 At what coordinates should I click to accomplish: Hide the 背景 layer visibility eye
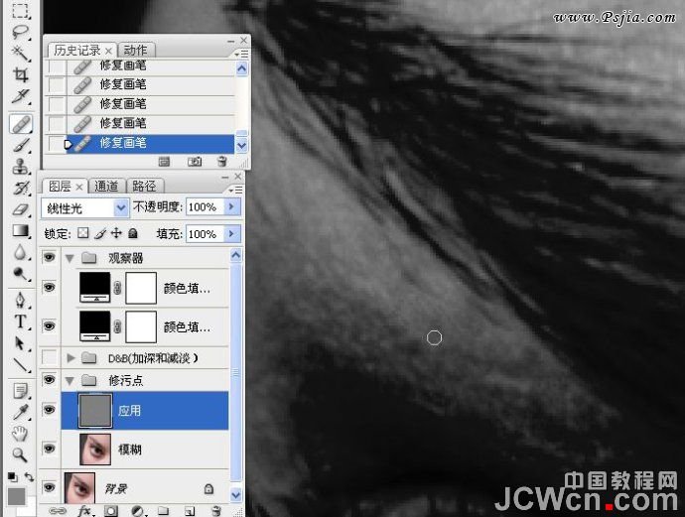tap(49, 487)
